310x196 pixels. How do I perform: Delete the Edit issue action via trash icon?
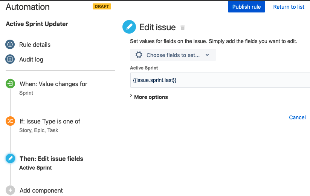[x=183, y=28]
